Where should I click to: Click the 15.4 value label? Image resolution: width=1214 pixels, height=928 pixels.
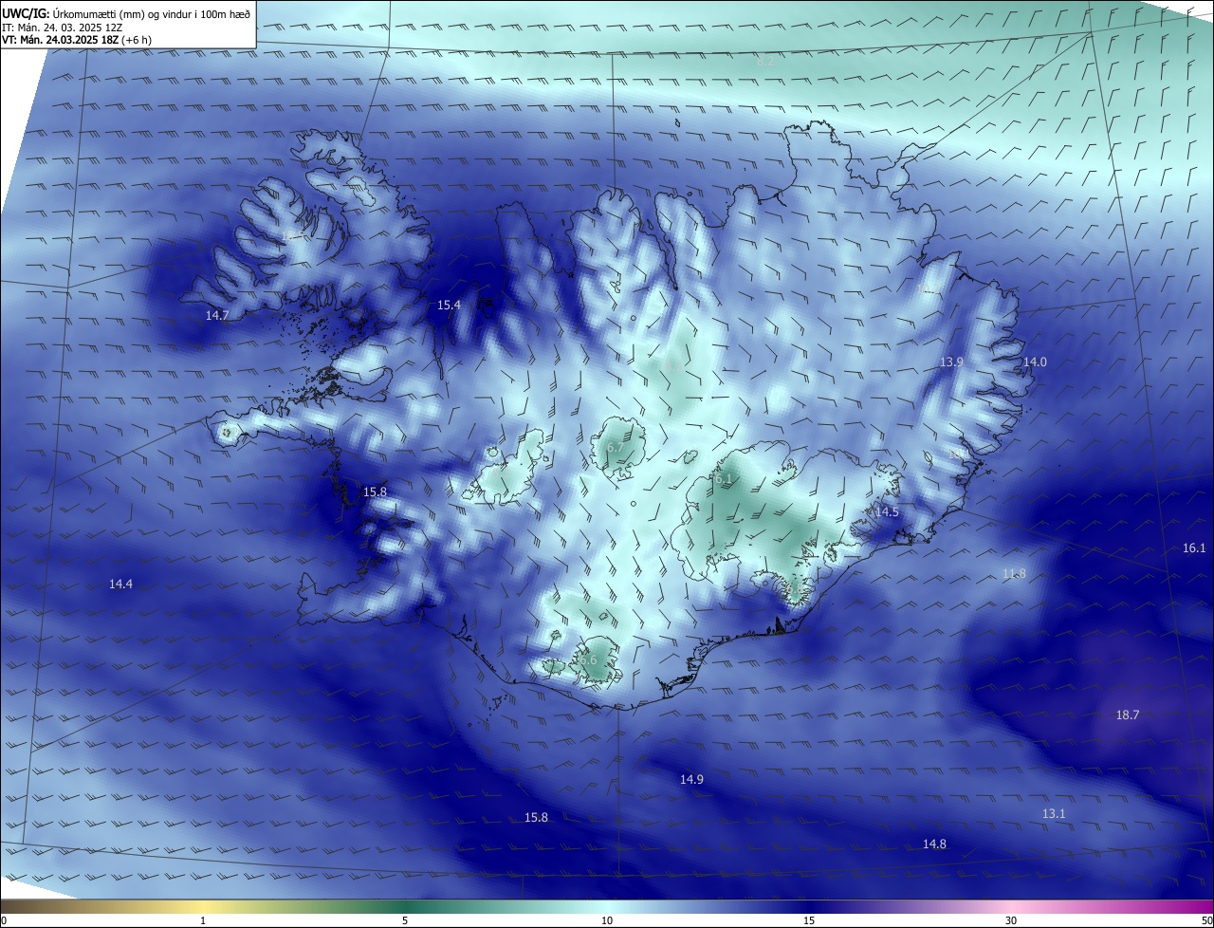449,306
